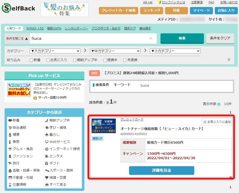
Task: Close the filter panel with X icon
Action: (229, 60)
